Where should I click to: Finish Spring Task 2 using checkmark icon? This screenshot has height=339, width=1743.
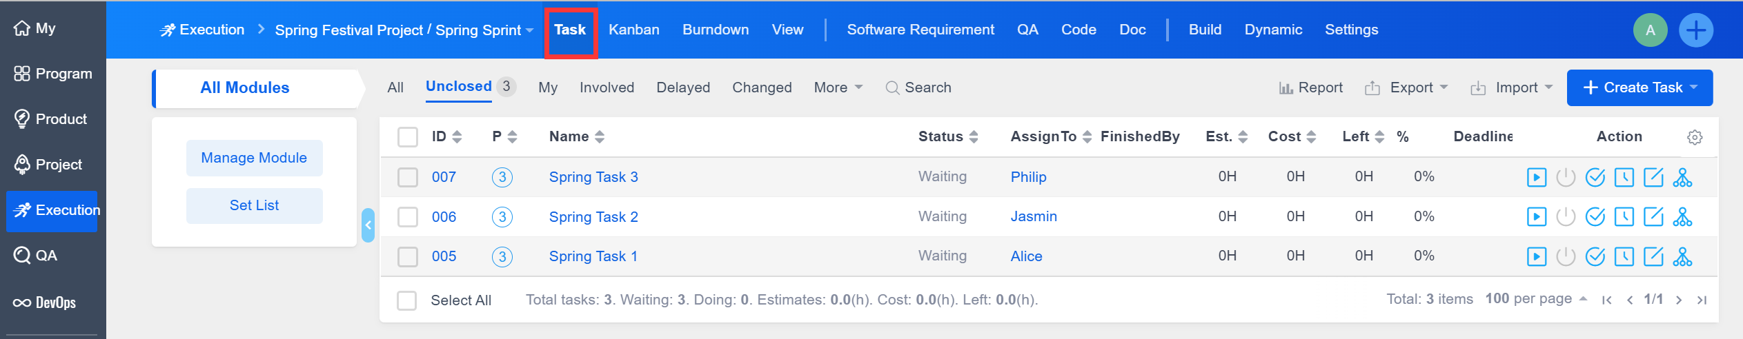click(x=1595, y=217)
